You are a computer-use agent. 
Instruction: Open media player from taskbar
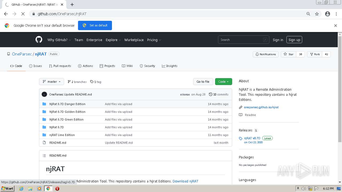(x=39, y=189)
